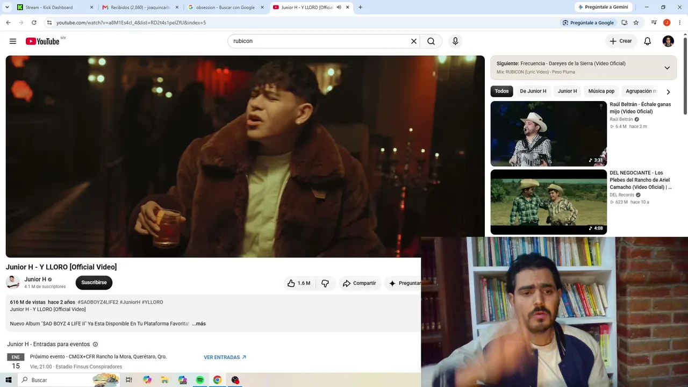Click the Crear button
The height and width of the screenshot is (387, 688).
[x=621, y=41]
